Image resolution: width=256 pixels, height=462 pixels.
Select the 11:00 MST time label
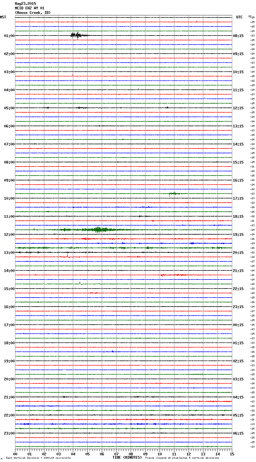(x=9, y=217)
